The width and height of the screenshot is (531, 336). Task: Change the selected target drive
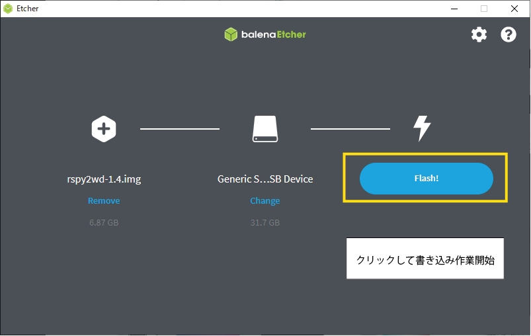tap(265, 201)
